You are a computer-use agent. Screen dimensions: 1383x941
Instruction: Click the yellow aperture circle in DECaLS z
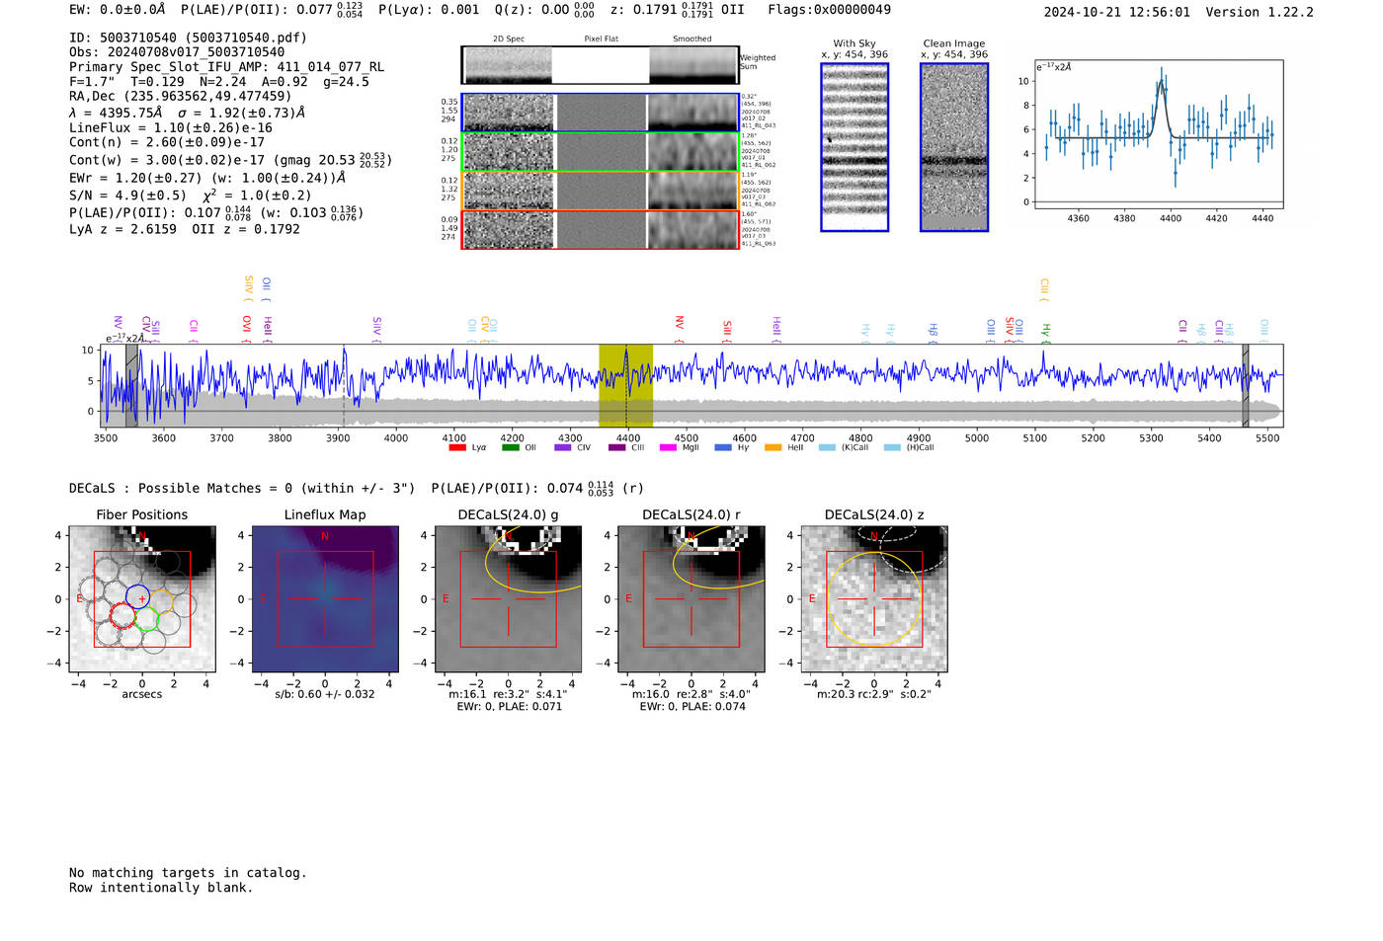(x=874, y=599)
